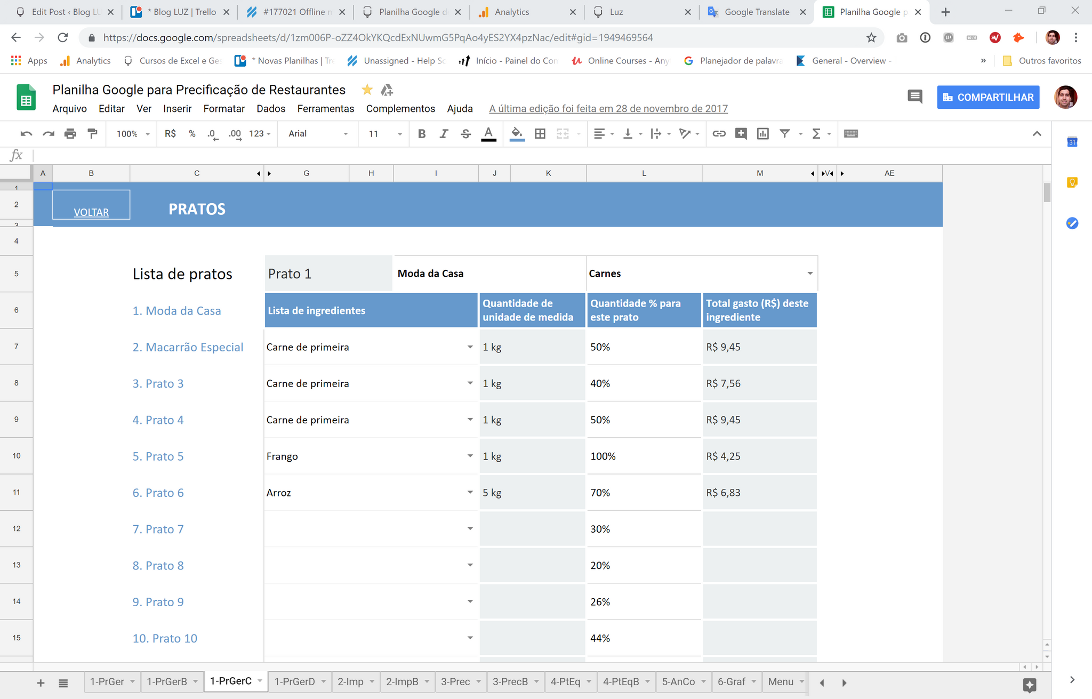The height and width of the screenshot is (699, 1092).
Task: Click the Undo icon in toolbar
Action: tap(26, 134)
